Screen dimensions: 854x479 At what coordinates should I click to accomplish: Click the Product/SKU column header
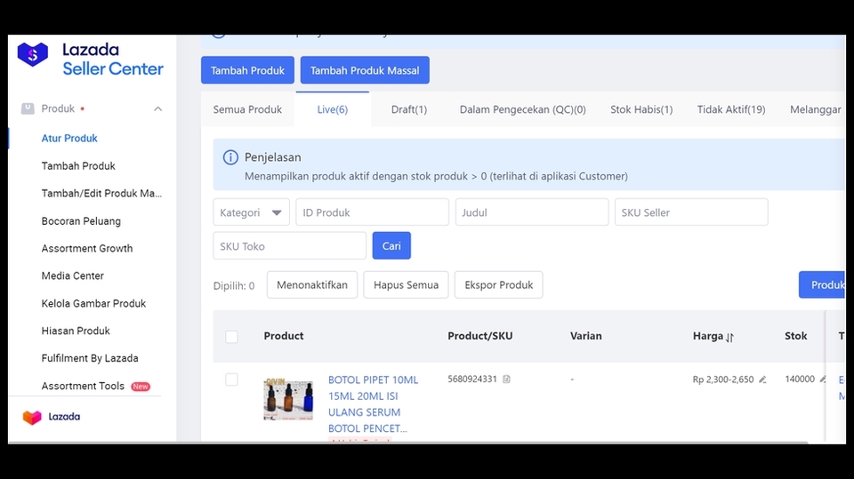click(479, 336)
